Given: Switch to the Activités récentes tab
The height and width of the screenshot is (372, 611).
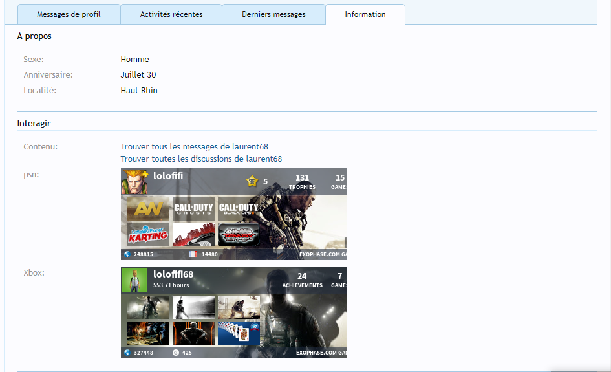Looking at the screenshot, I should coord(171,14).
